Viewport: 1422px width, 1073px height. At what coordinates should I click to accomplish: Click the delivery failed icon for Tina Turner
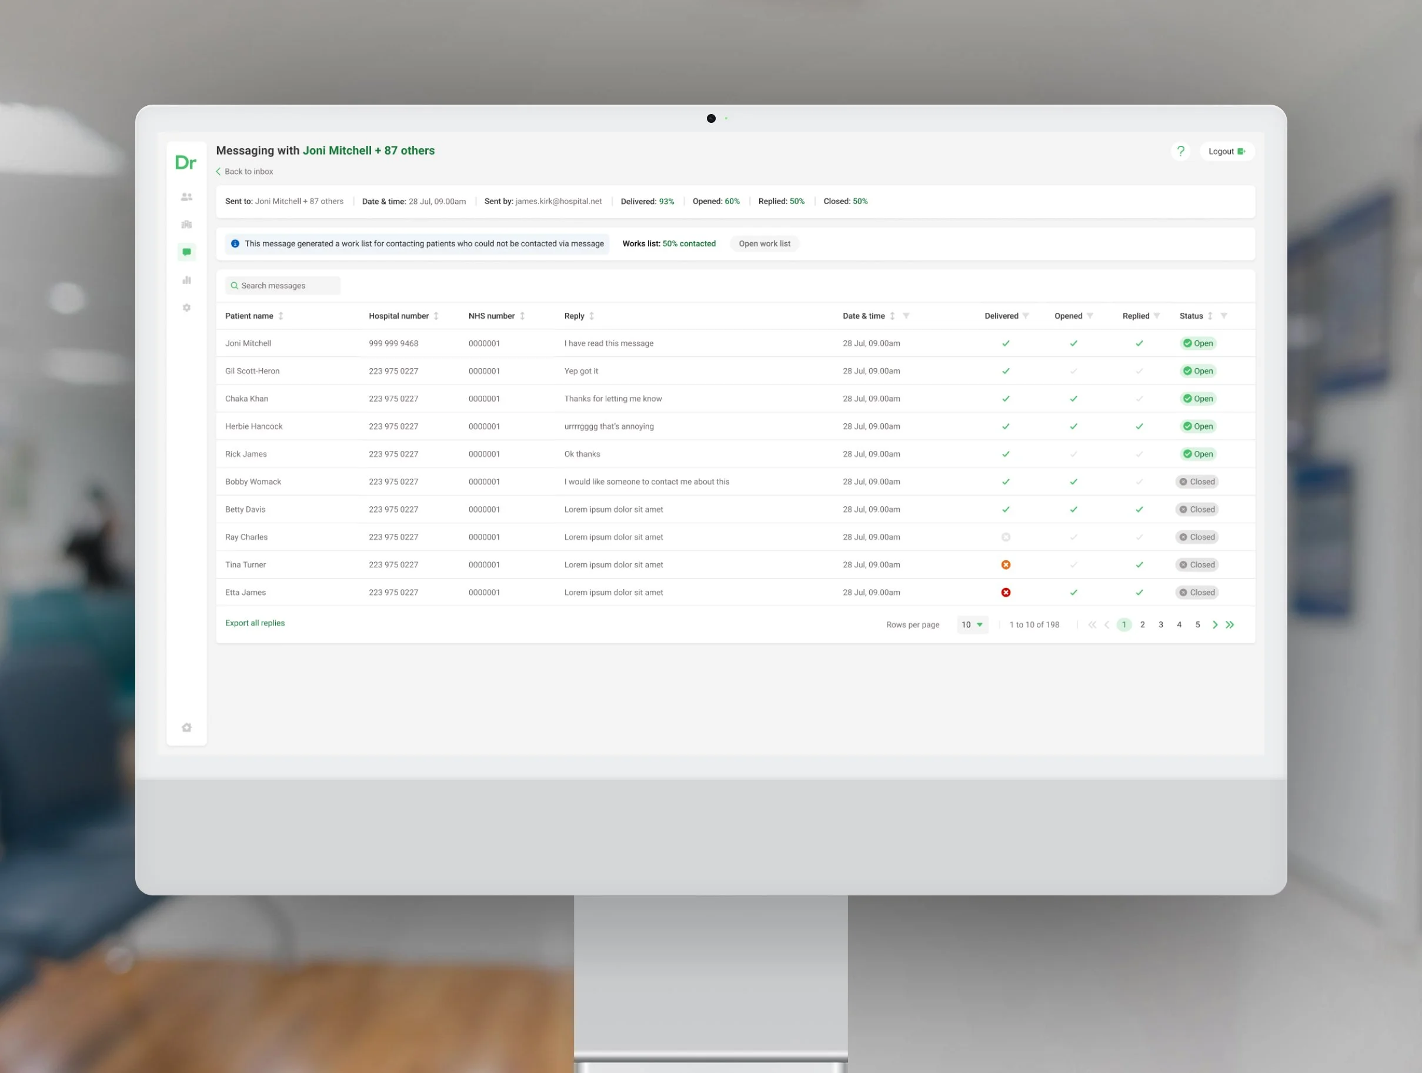coord(1006,564)
